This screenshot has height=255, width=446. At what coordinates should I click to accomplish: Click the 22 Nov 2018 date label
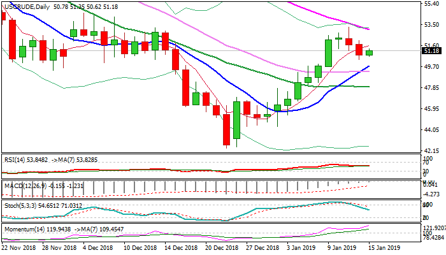coord(20,248)
